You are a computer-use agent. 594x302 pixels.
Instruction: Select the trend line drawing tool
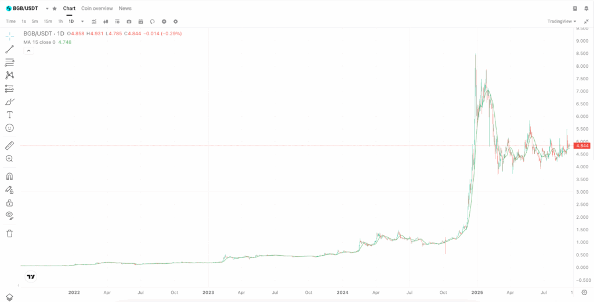click(x=9, y=49)
